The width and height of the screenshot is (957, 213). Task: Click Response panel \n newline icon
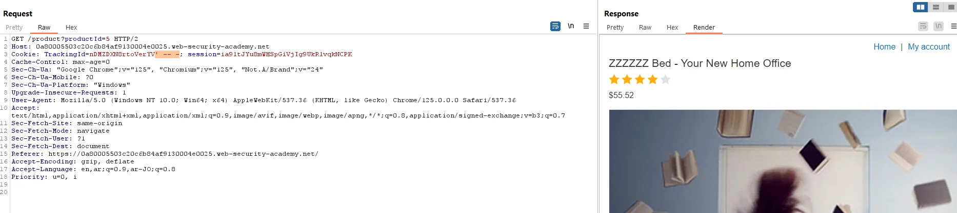939,26
